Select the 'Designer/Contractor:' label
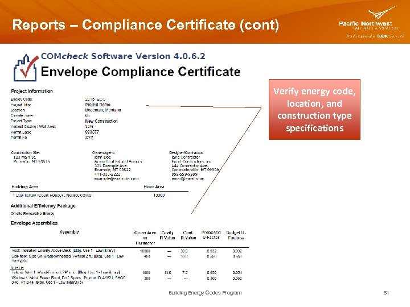 point(186,152)
